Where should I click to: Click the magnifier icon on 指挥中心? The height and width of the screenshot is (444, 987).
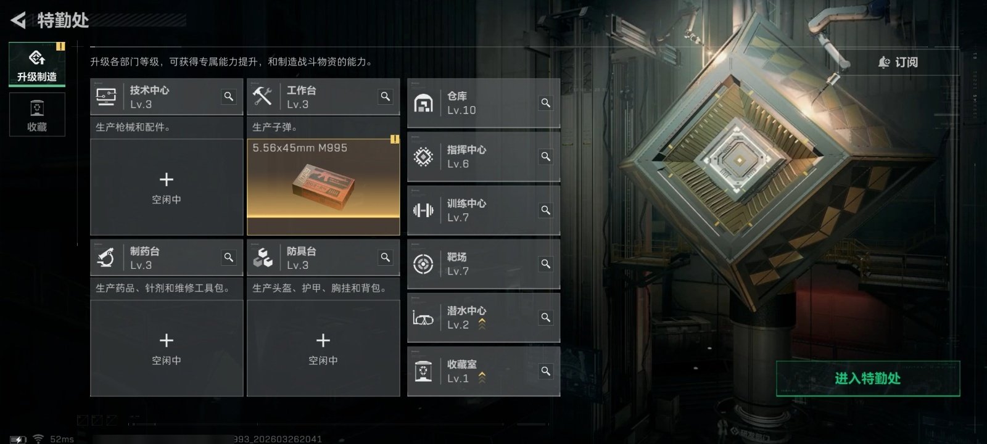tap(546, 157)
